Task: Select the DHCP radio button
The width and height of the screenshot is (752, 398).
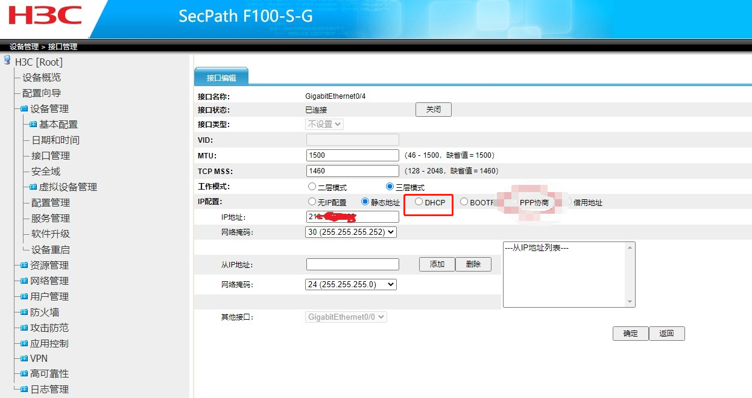Action: click(419, 202)
